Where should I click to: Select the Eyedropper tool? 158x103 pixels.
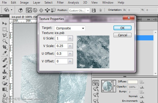point(5,53)
